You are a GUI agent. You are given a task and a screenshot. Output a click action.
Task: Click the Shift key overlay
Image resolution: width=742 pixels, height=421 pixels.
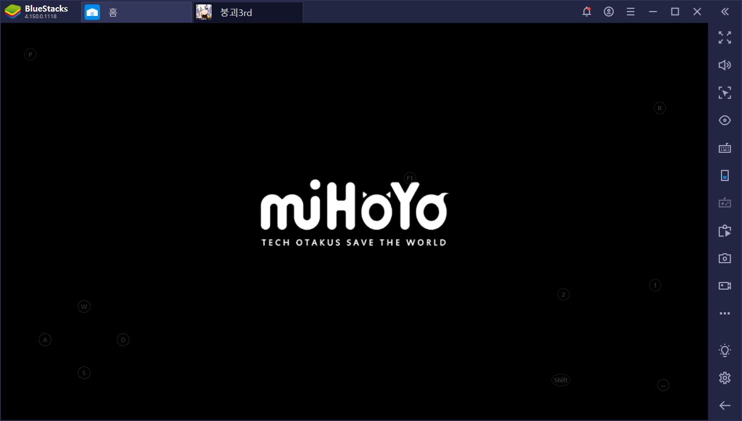coord(561,380)
